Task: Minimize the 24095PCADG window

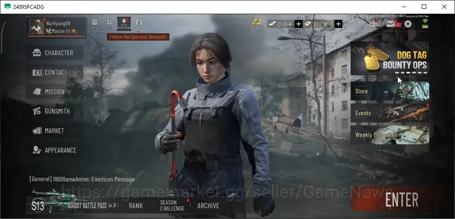Action: click(404, 7)
